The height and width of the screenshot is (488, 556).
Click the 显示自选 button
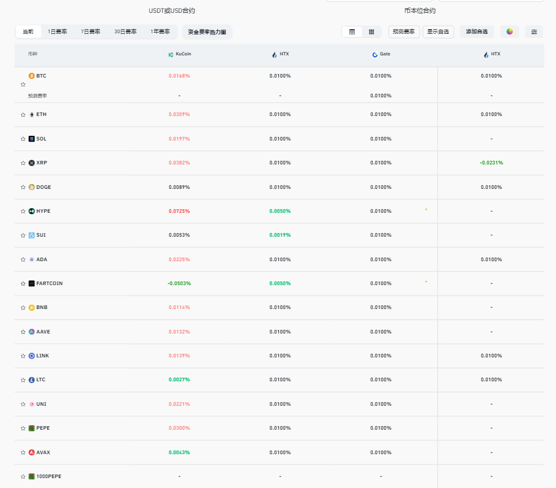tap(438, 32)
